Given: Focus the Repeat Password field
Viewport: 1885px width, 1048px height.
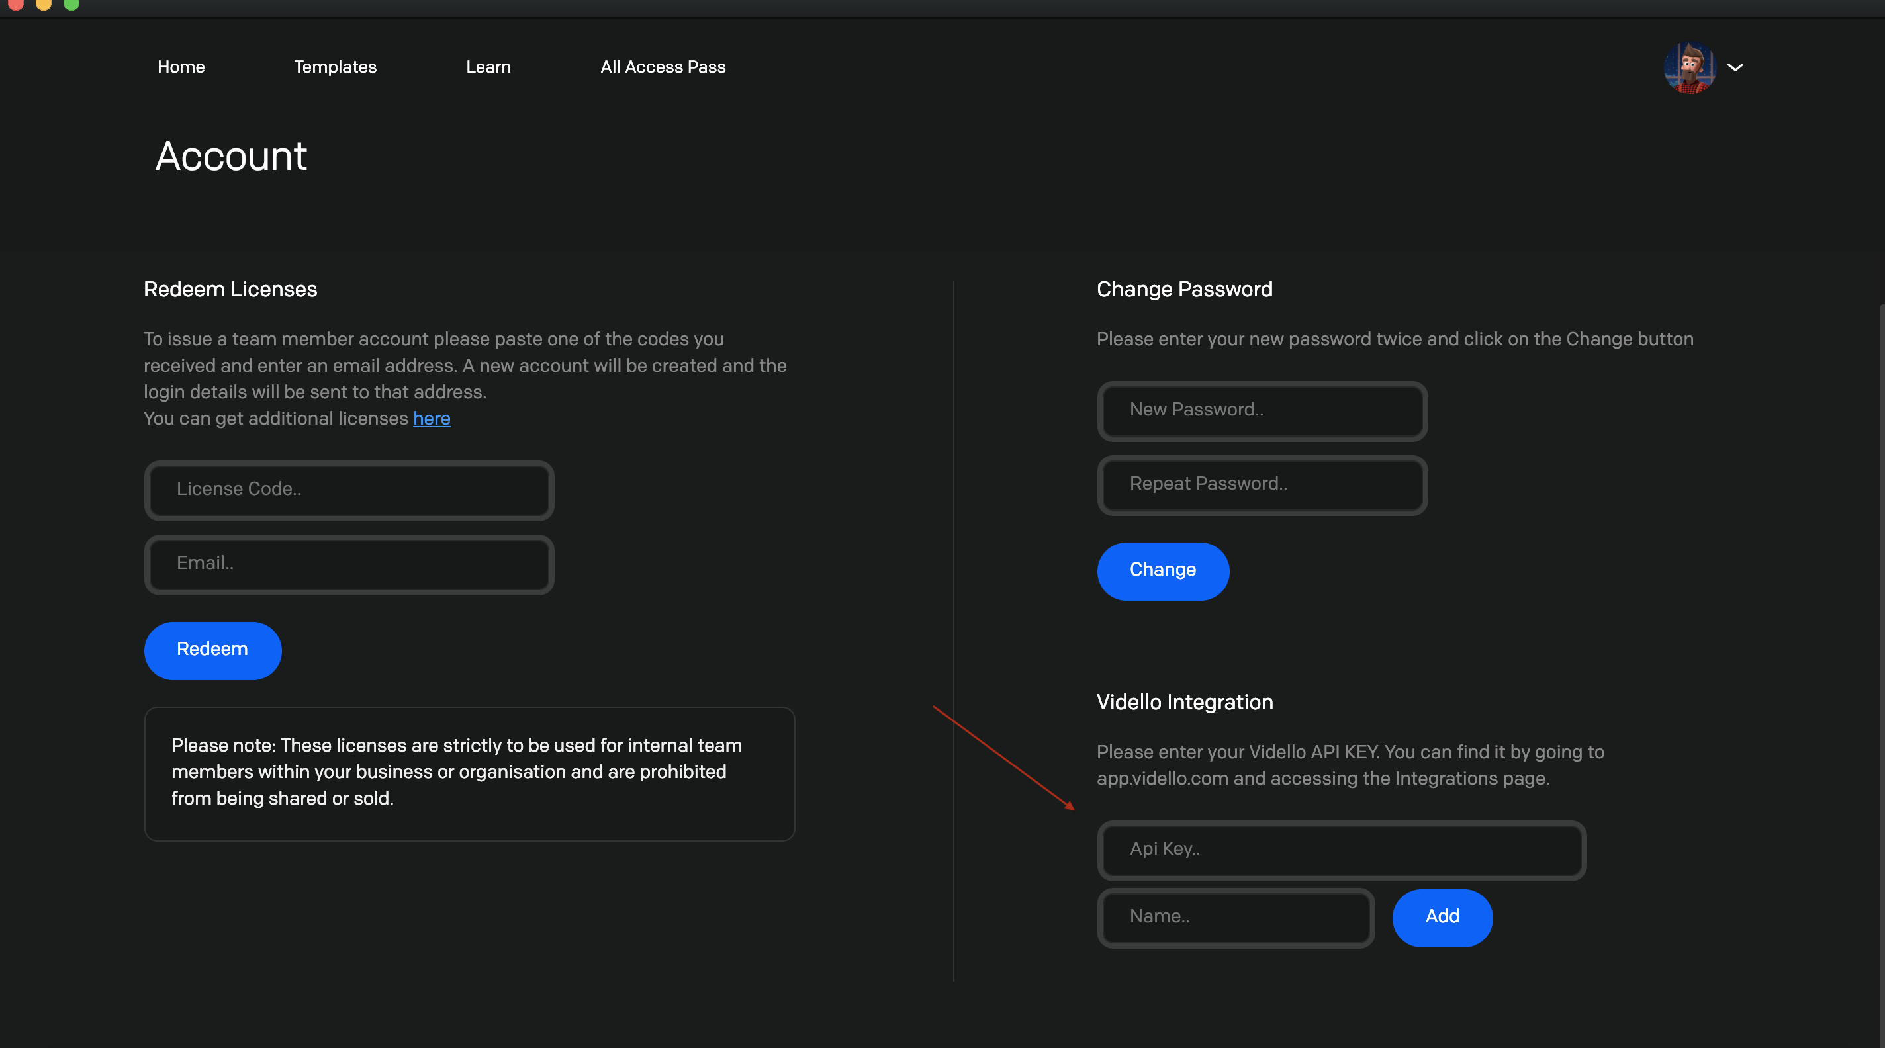Looking at the screenshot, I should pyautogui.click(x=1262, y=485).
